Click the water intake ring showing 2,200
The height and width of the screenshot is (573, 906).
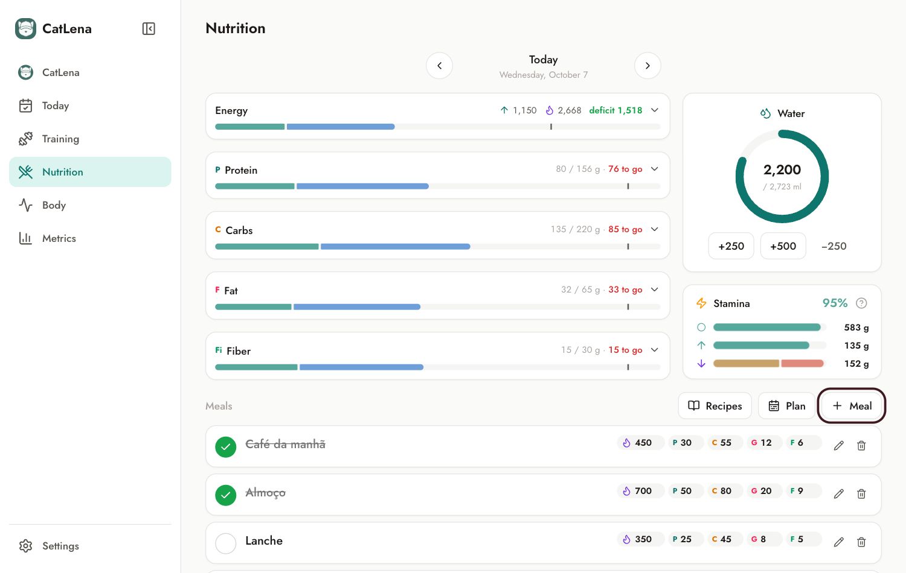(x=782, y=177)
